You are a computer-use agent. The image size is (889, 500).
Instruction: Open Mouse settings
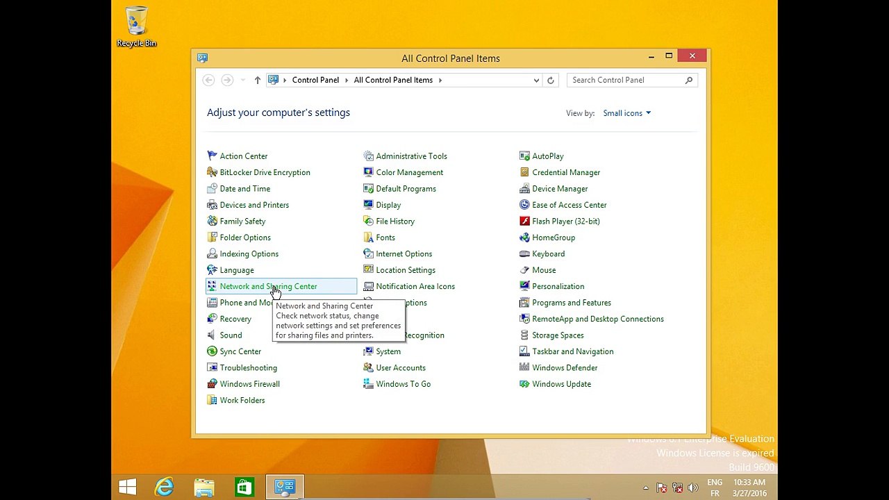(x=544, y=270)
